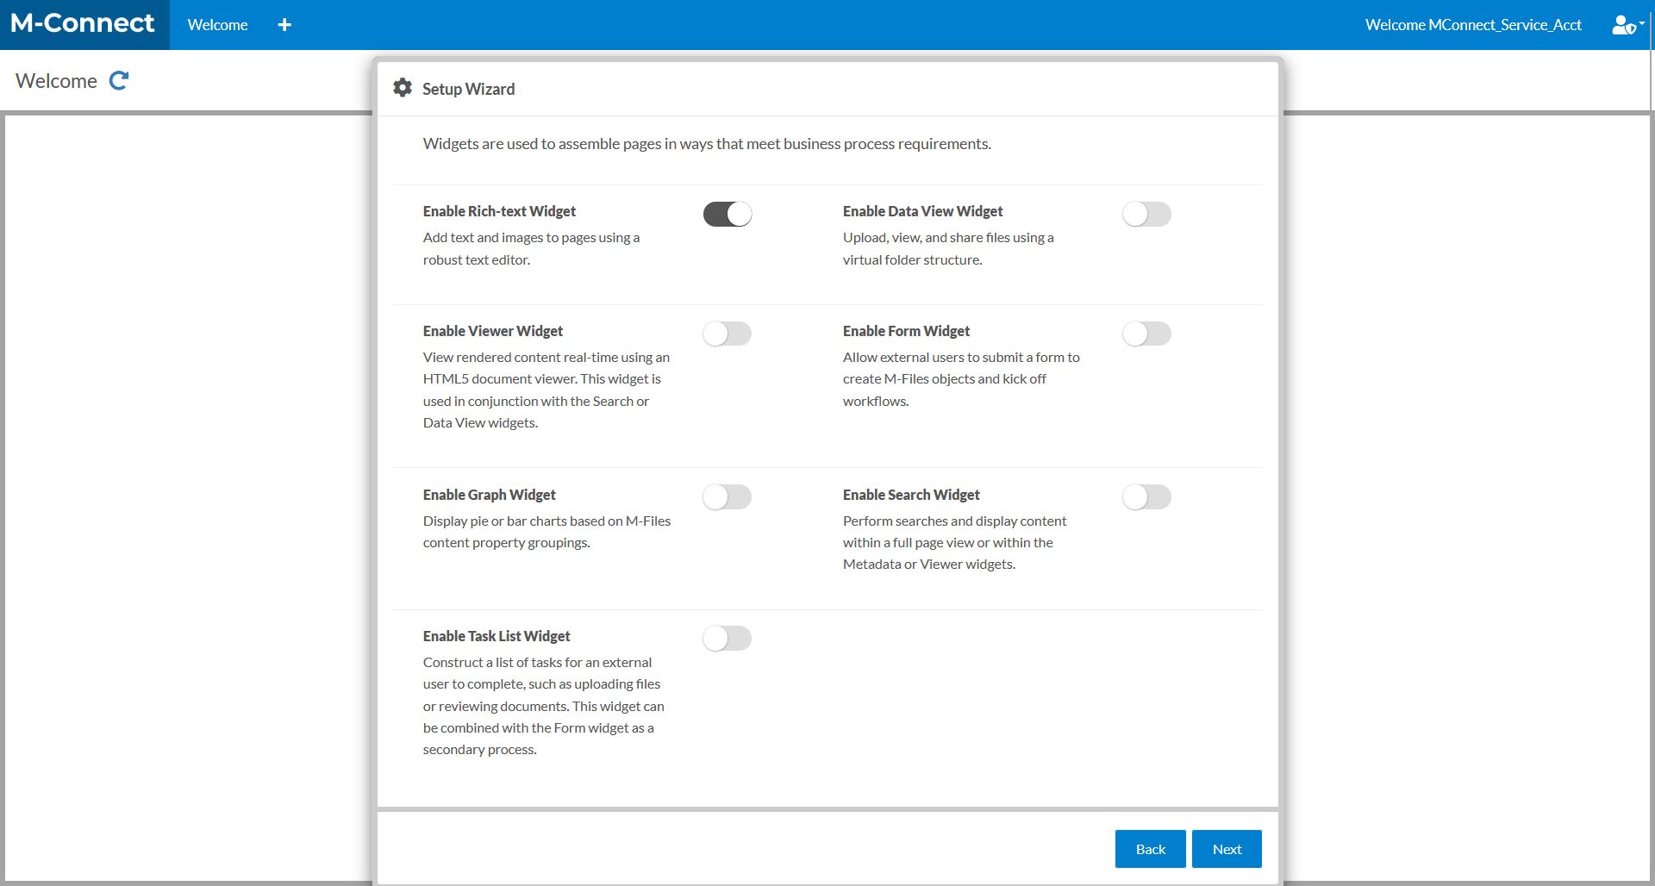Disable the Rich-text Widget toggle
This screenshot has height=886, width=1655.
click(x=728, y=214)
